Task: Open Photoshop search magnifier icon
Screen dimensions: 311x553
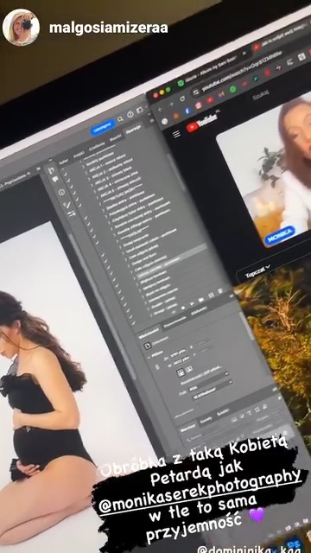Action: [x=120, y=119]
